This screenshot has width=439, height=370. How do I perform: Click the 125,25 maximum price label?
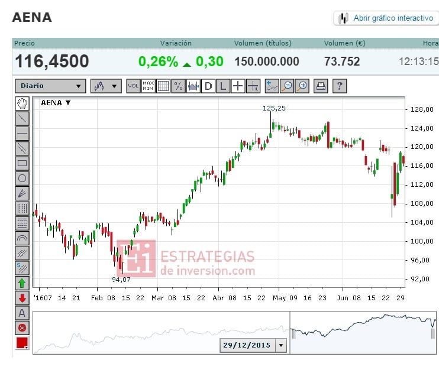[x=274, y=108]
